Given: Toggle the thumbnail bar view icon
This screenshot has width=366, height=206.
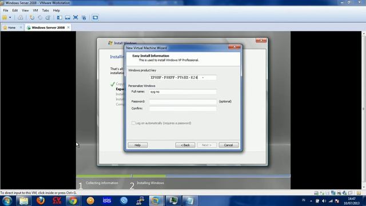Looking at the screenshot, I should [x=67, y=18].
